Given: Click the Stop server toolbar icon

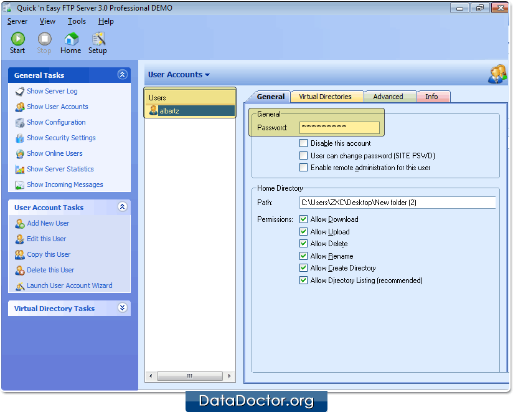Looking at the screenshot, I should [44, 39].
